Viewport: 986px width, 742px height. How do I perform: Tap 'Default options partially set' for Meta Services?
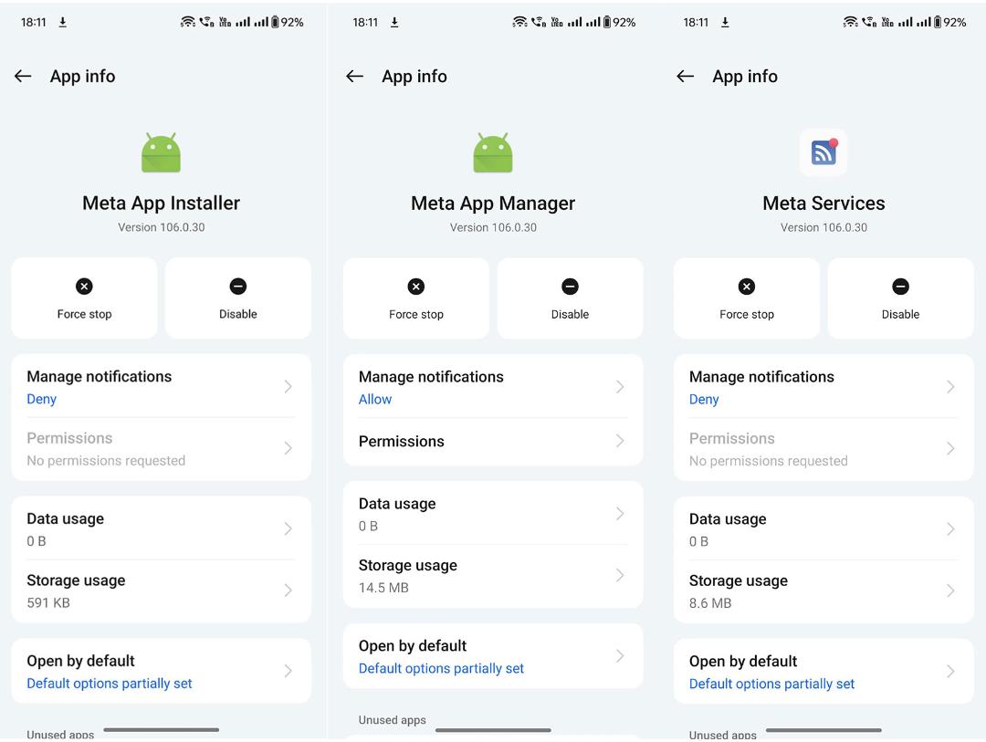coord(771,684)
